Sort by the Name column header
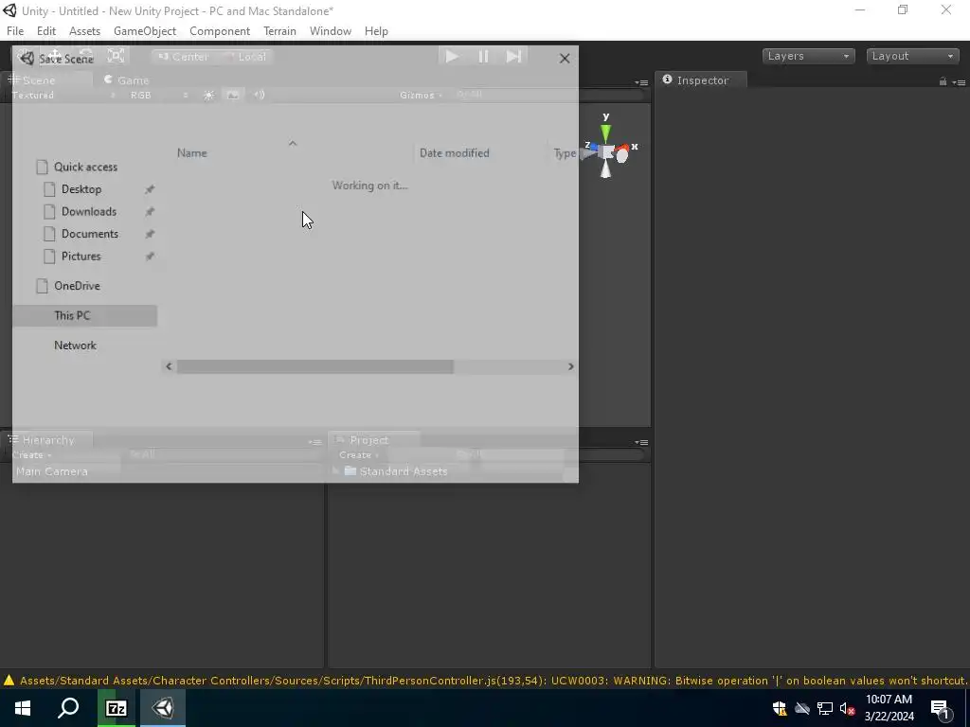This screenshot has width=970, height=727. [191, 153]
